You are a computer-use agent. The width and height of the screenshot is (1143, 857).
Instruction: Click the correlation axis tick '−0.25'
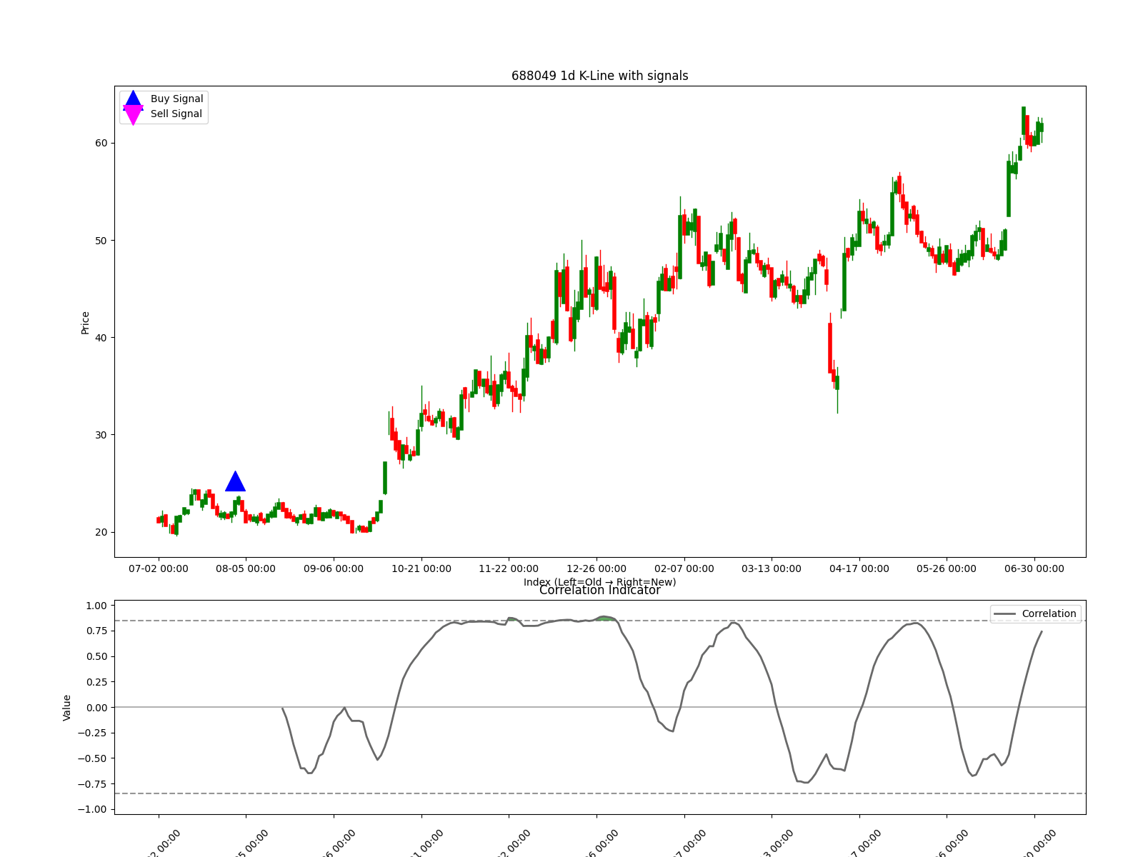click(x=92, y=733)
